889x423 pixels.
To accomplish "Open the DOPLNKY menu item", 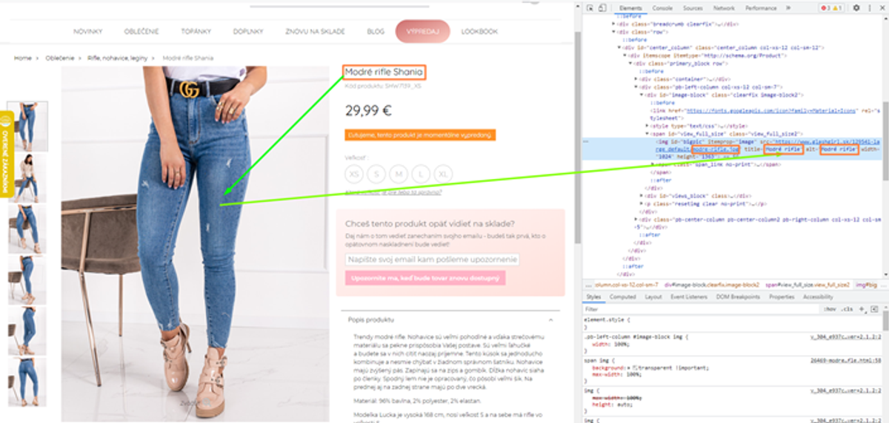I will [x=248, y=32].
